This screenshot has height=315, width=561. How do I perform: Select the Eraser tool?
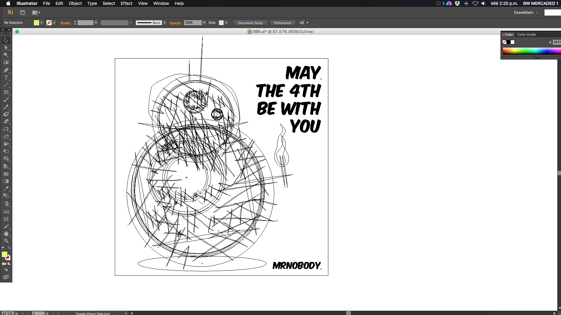(6, 121)
